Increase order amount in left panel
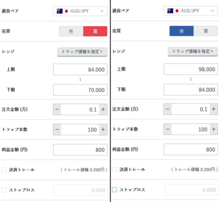The image size is (220, 202). (103, 110)
